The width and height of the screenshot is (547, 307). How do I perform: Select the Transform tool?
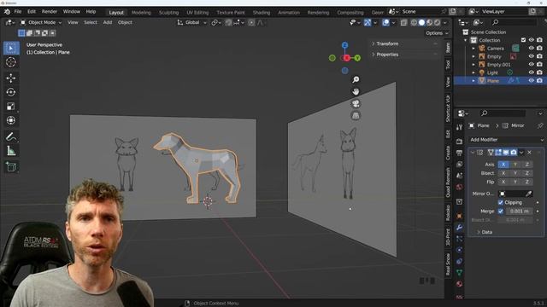click(x=11, y=120)
